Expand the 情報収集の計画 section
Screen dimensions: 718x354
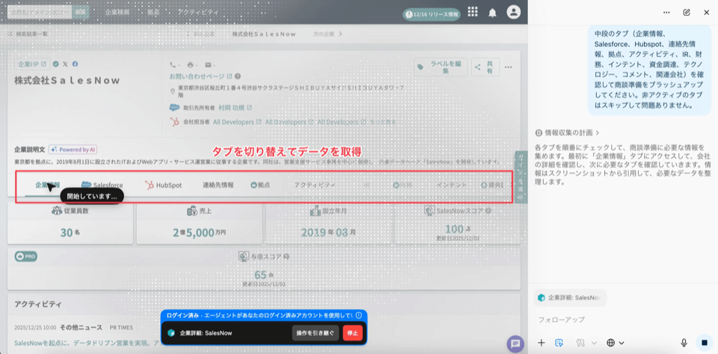(x=568, y=132)
